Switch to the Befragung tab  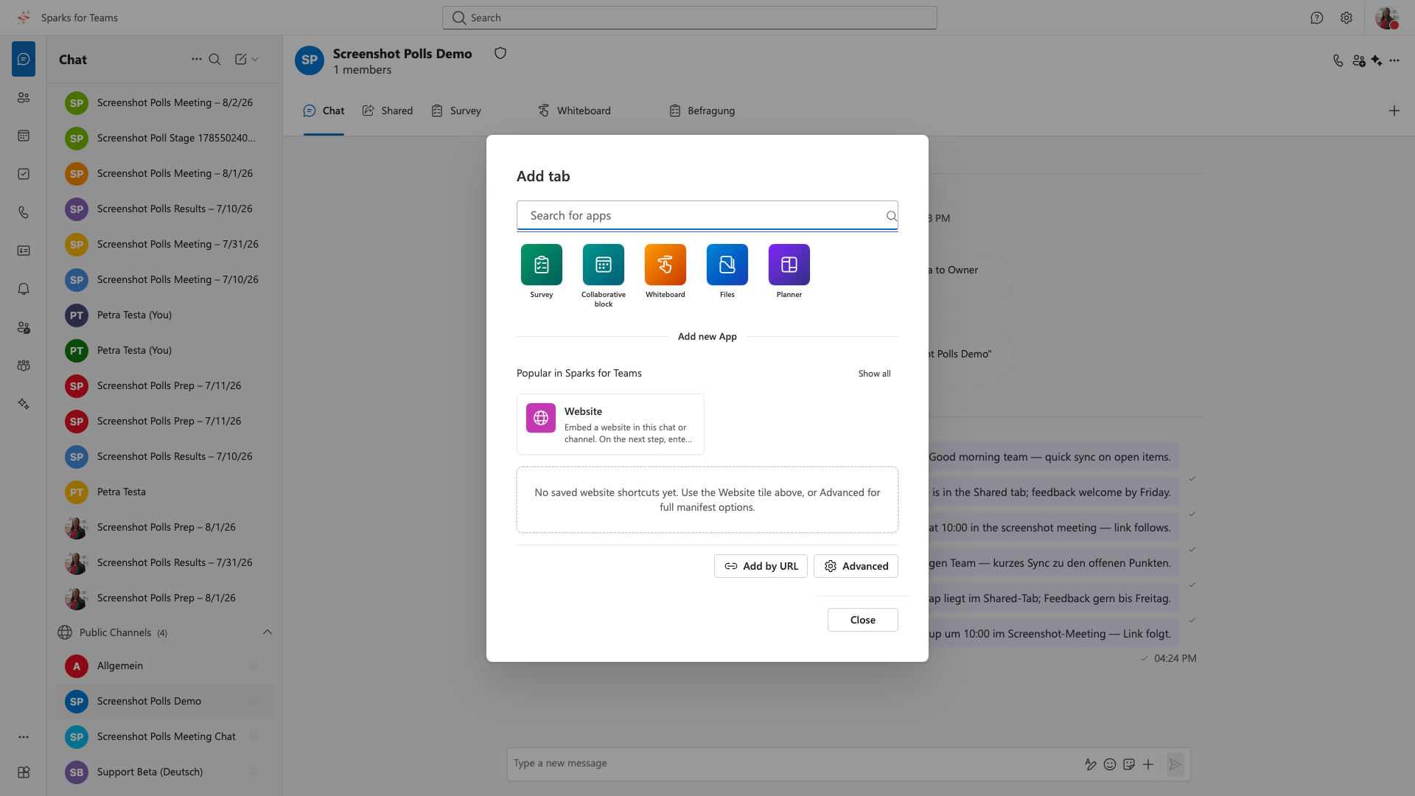coord(702,111)
